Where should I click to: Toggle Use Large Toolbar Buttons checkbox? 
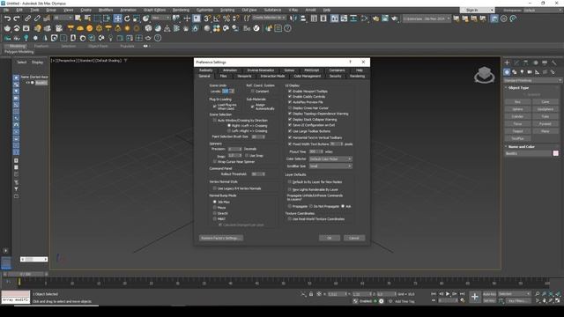pos(290,131)
